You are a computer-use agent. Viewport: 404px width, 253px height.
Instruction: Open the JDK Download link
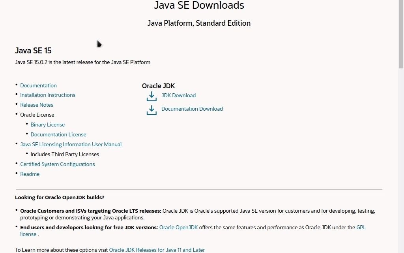click(178, 95)
